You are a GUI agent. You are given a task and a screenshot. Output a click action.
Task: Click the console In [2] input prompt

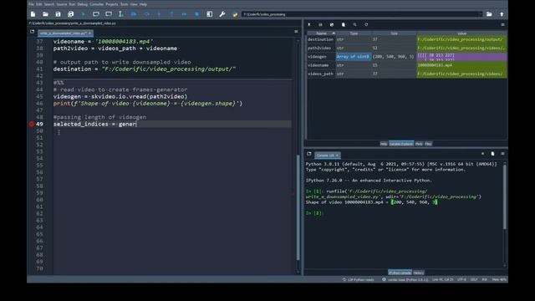coord(313,213)
